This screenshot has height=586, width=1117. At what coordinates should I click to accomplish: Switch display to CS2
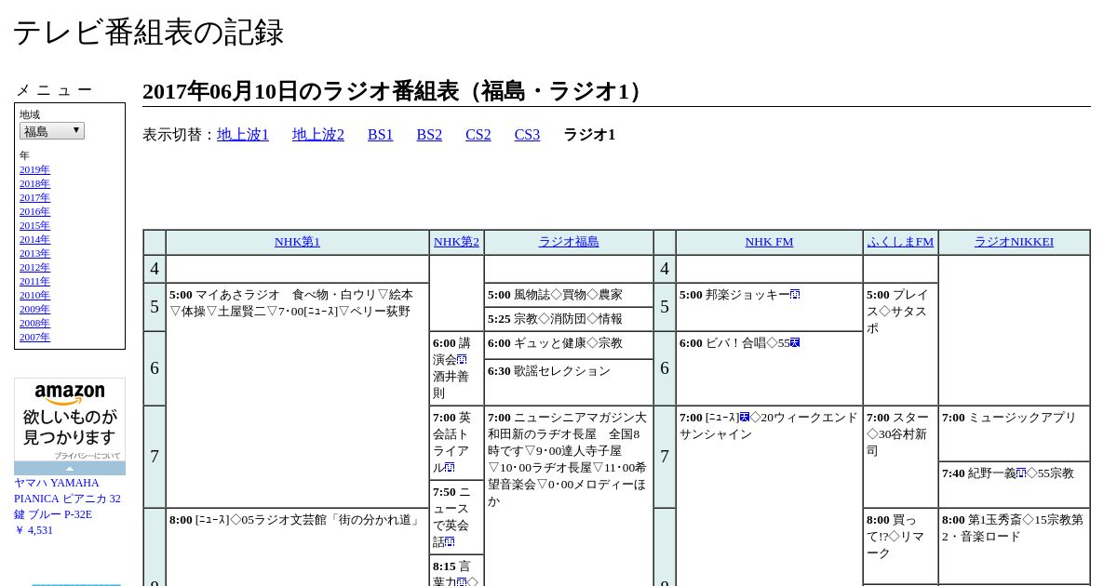(x=478, y=135)
